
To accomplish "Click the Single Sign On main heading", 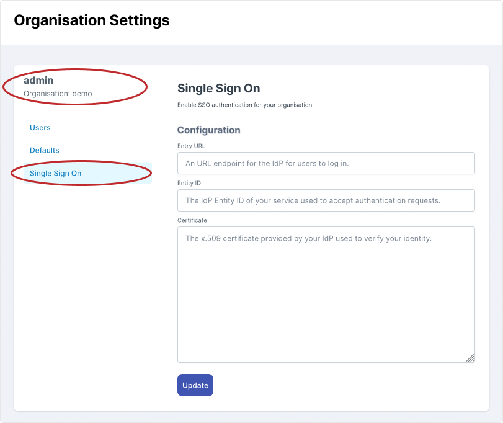I will coord(218,88).
